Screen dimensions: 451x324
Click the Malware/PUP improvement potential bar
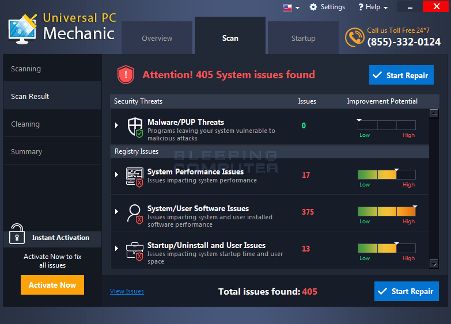tap(386, 125)
